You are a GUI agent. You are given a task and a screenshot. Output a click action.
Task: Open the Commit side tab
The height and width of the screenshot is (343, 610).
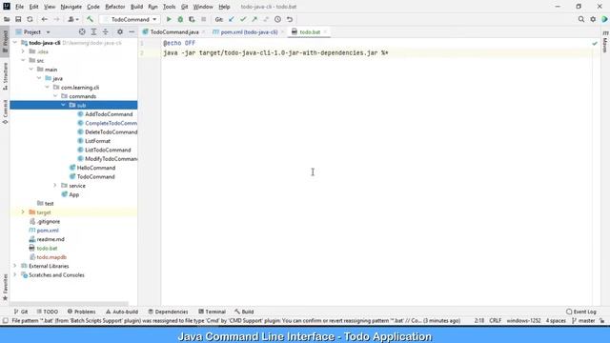[x=5, y=112]
